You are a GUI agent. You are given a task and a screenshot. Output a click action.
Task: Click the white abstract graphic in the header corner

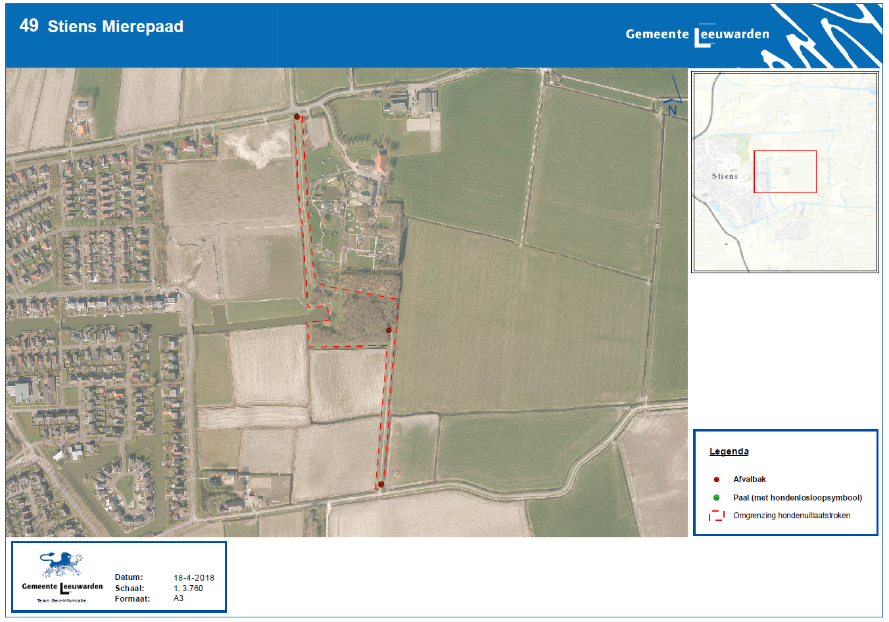tap(830, 37)
